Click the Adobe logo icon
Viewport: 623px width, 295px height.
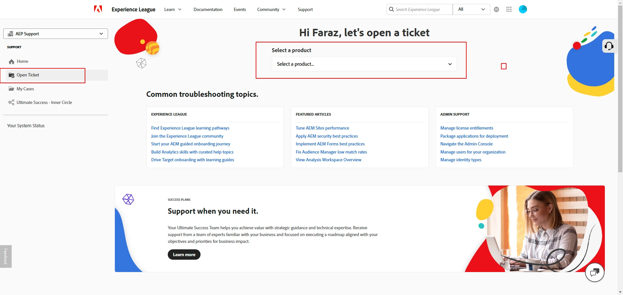pyautogui.click(x=98, y=9)
